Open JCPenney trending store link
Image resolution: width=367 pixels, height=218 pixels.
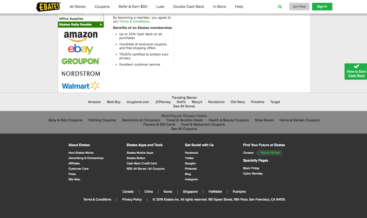tap(163, 102)
